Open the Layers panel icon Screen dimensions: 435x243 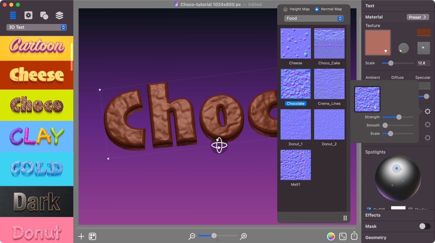click(x=59, y=15)
